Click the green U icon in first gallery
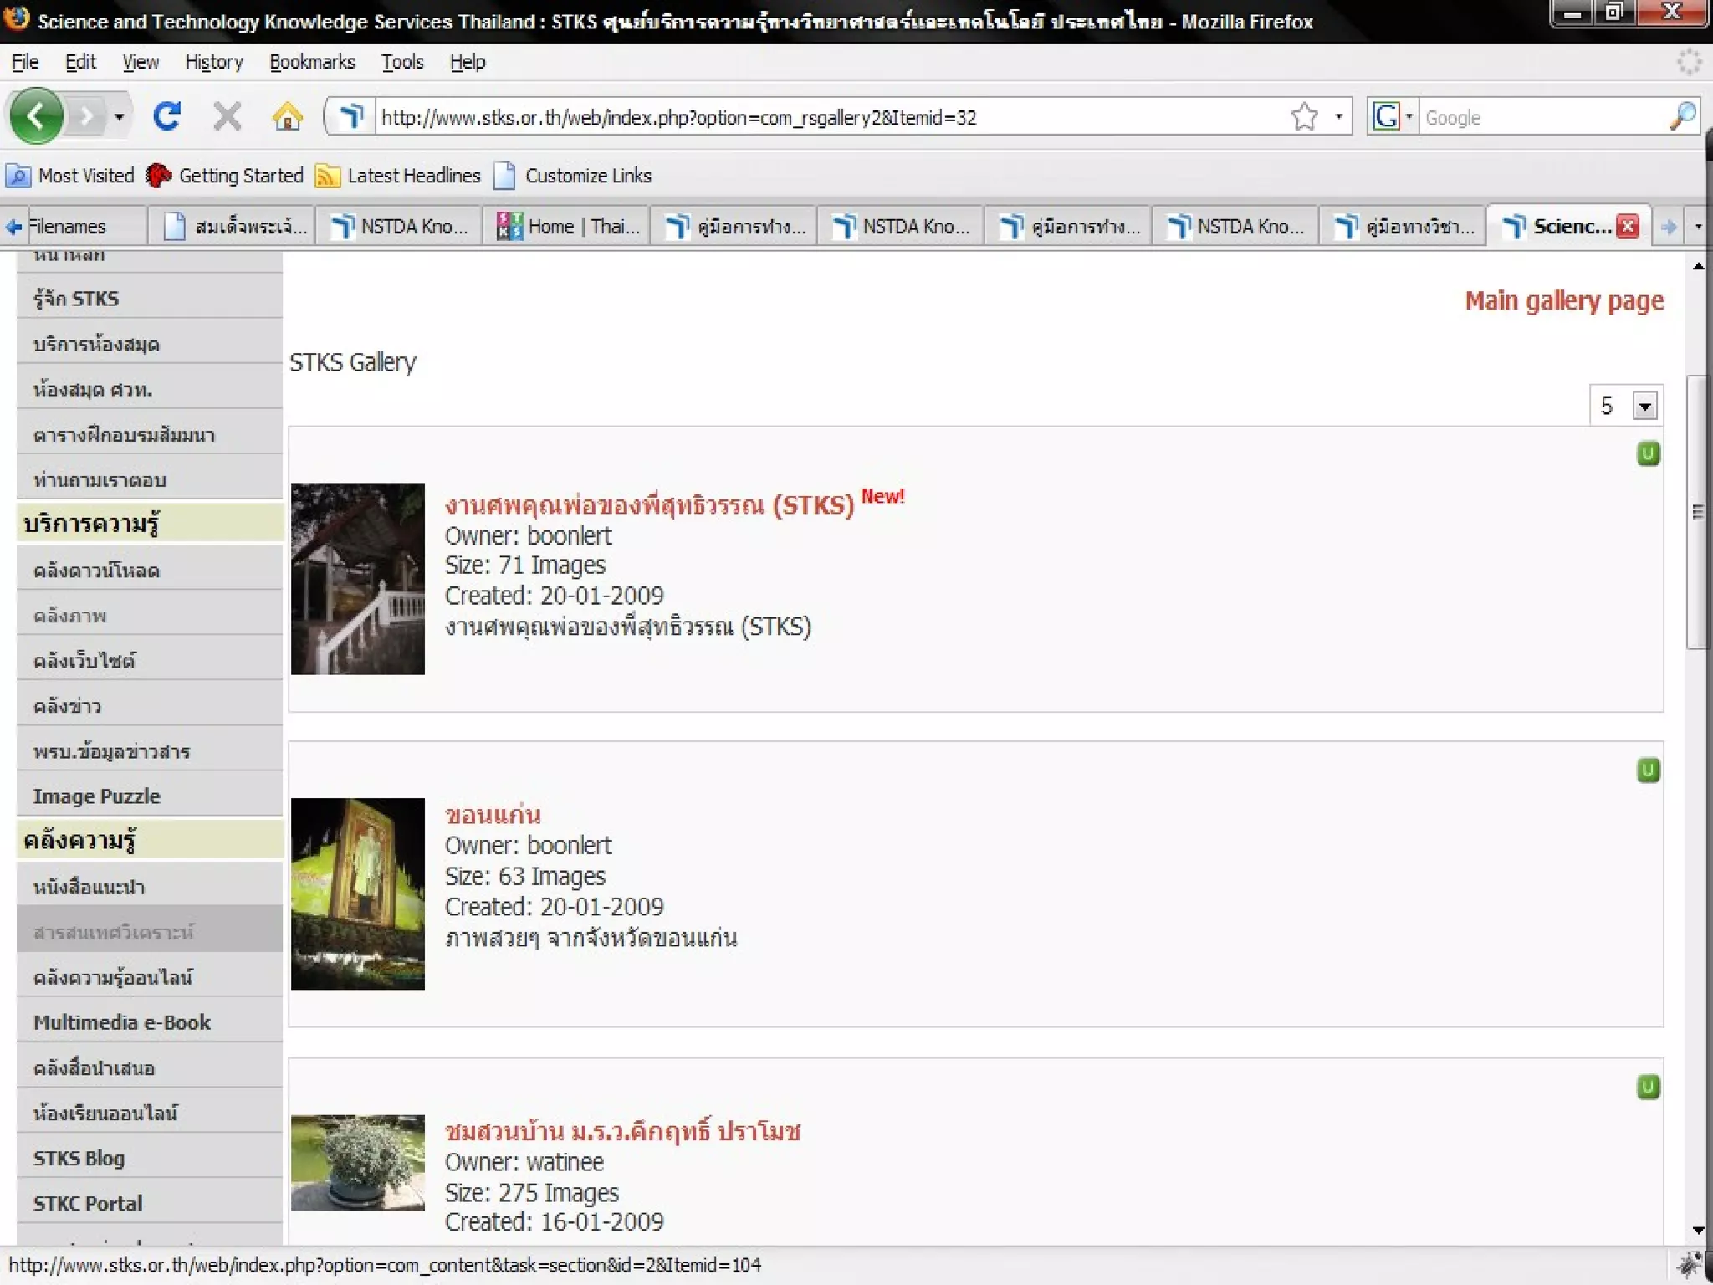The image size is (1713, 1285). pyautogui.click(x=1648, y=453)
